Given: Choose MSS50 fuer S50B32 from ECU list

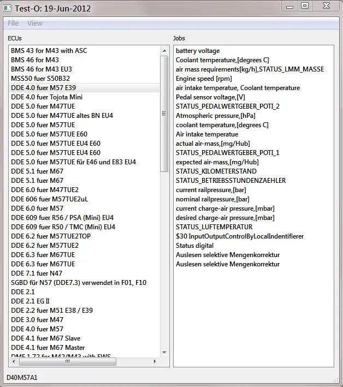Looking at the screenshot, I should [41, 79].
